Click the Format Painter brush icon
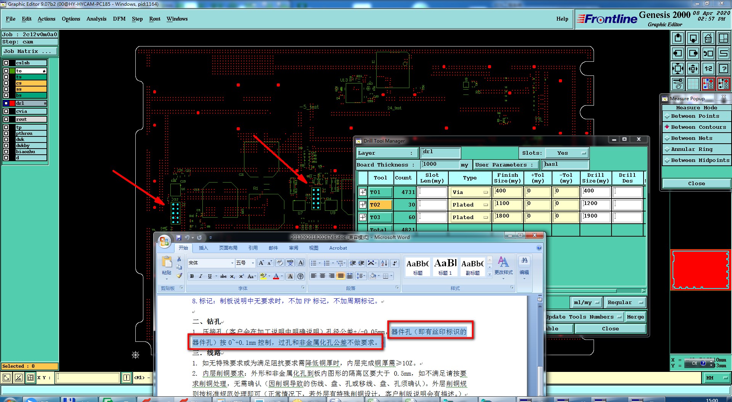 [179, 275]
